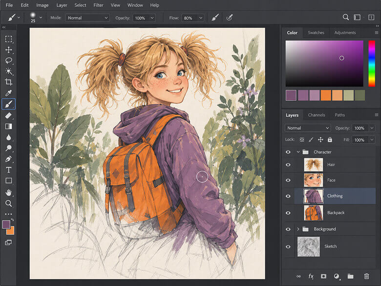
Task: Open the brush Opacity dropdown
Action: (x=152, y=18)
